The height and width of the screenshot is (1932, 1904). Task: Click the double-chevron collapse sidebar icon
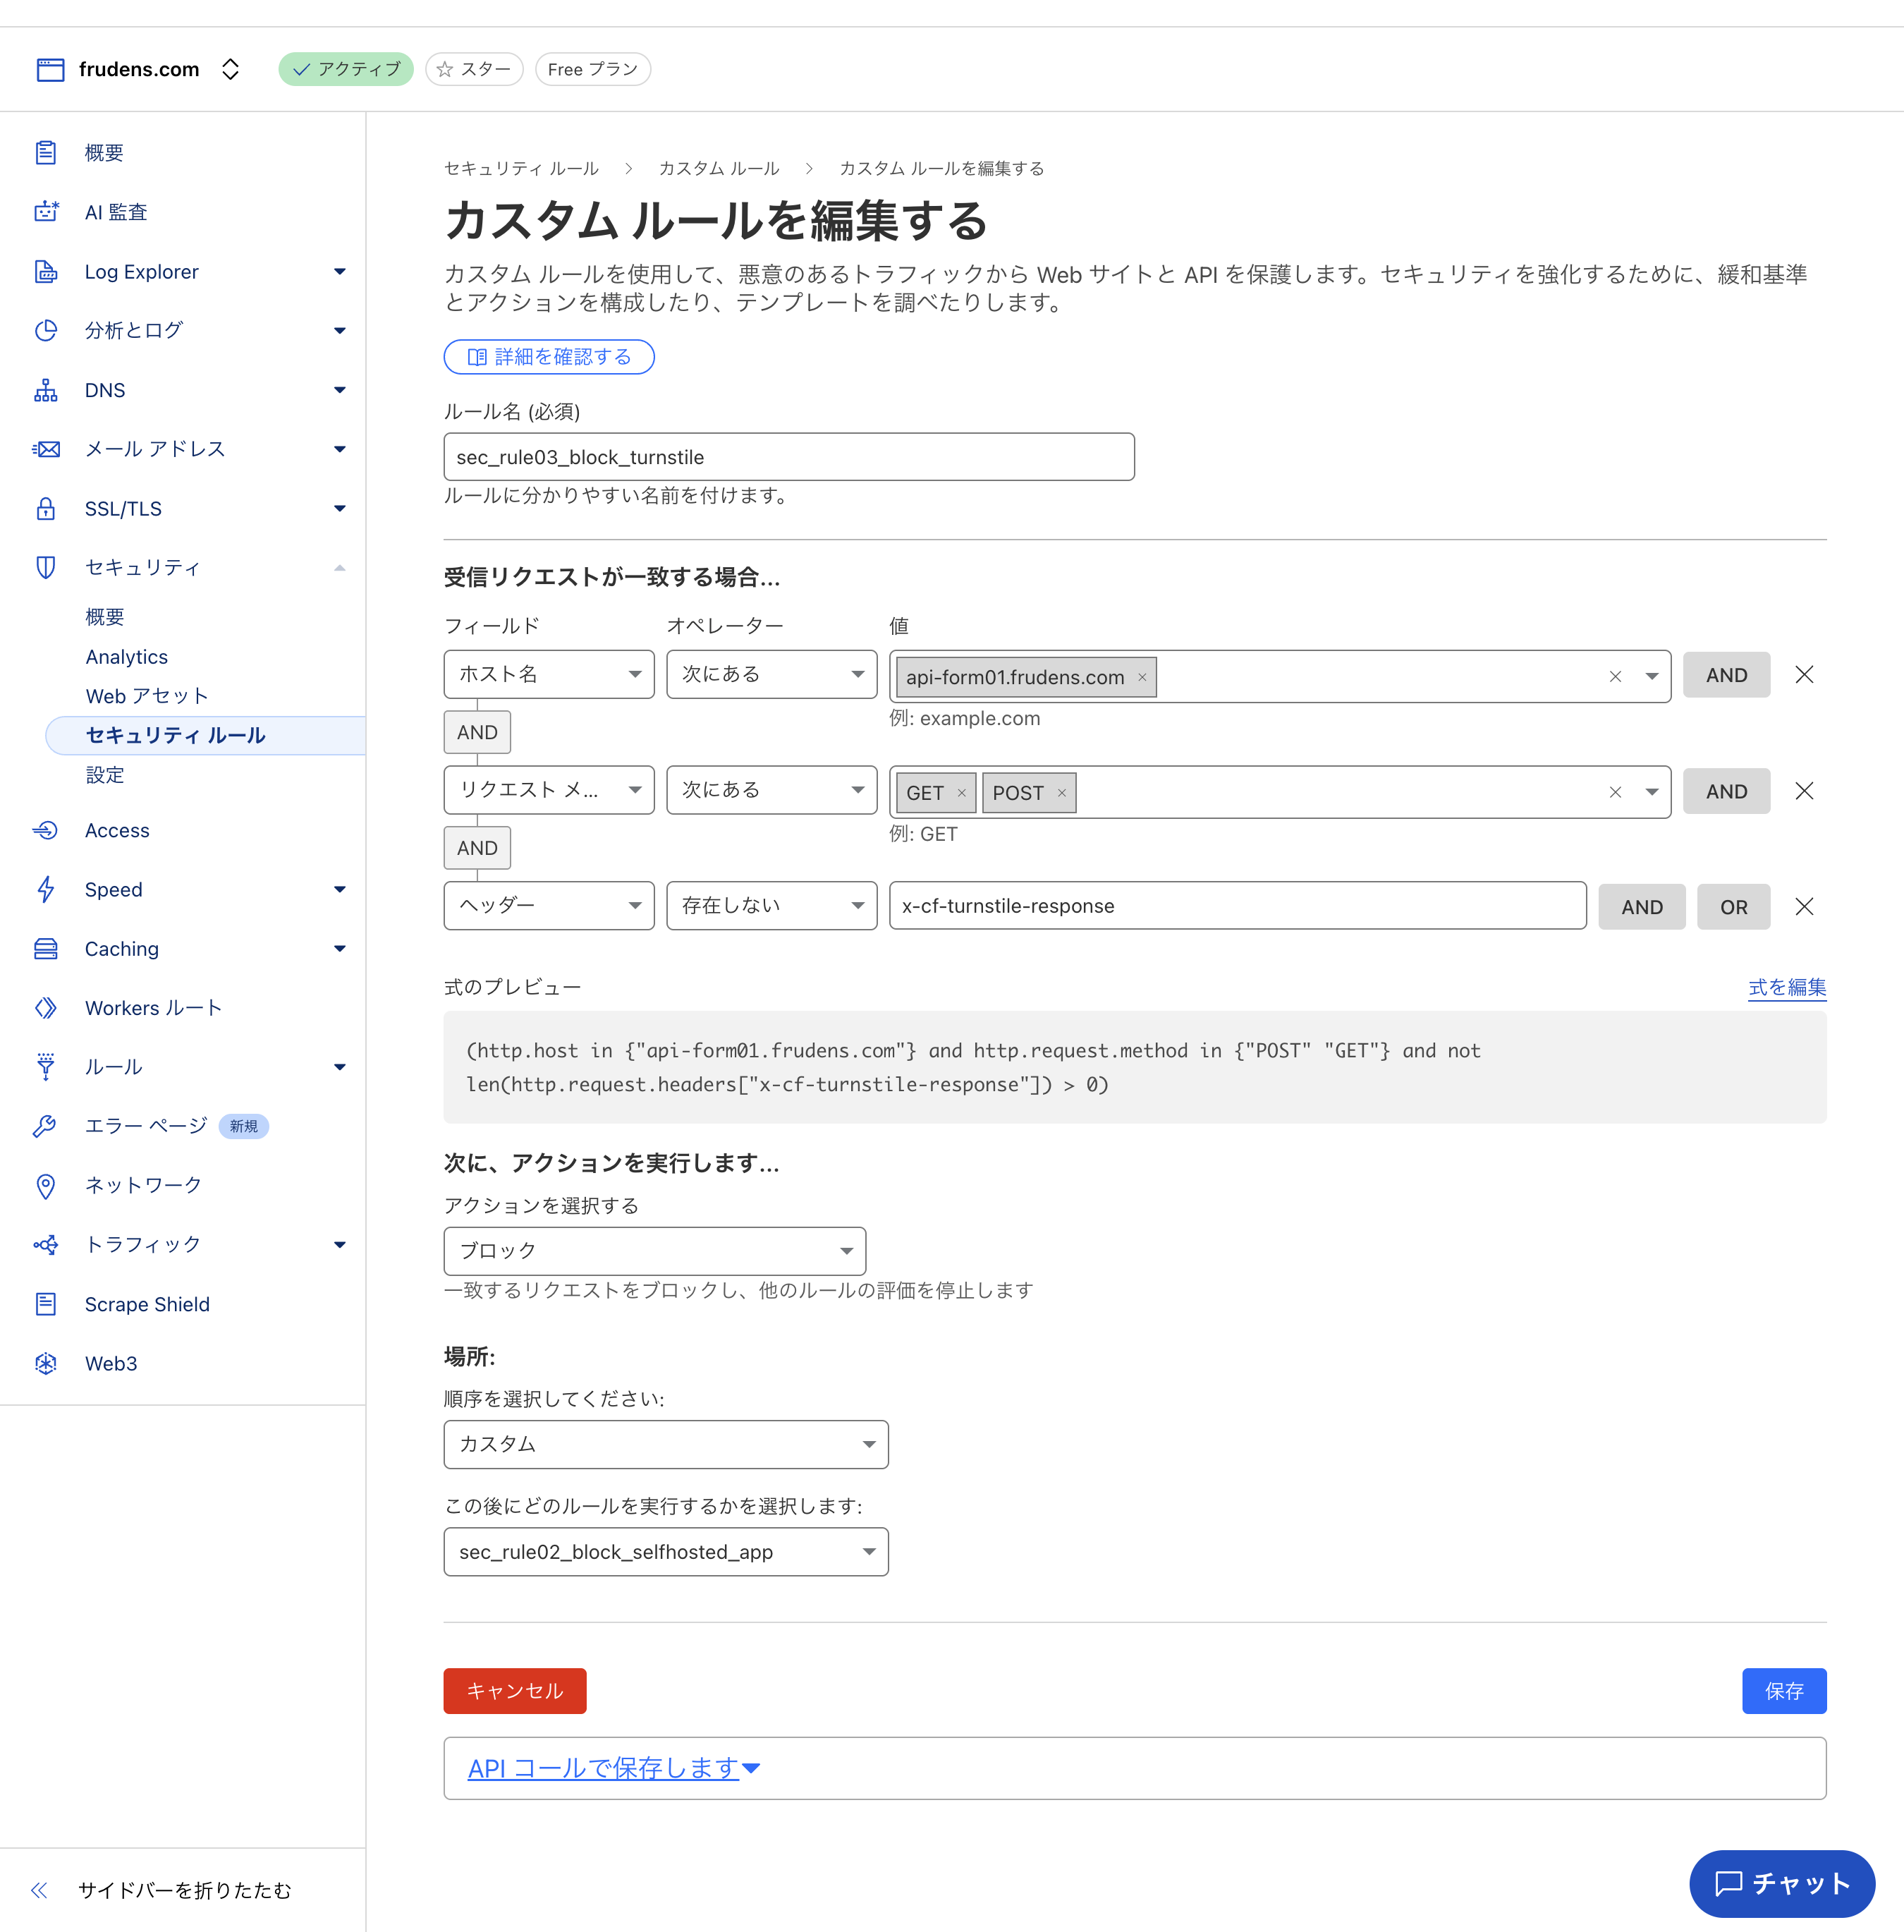pyautogui.click(x=39, y=1889)
